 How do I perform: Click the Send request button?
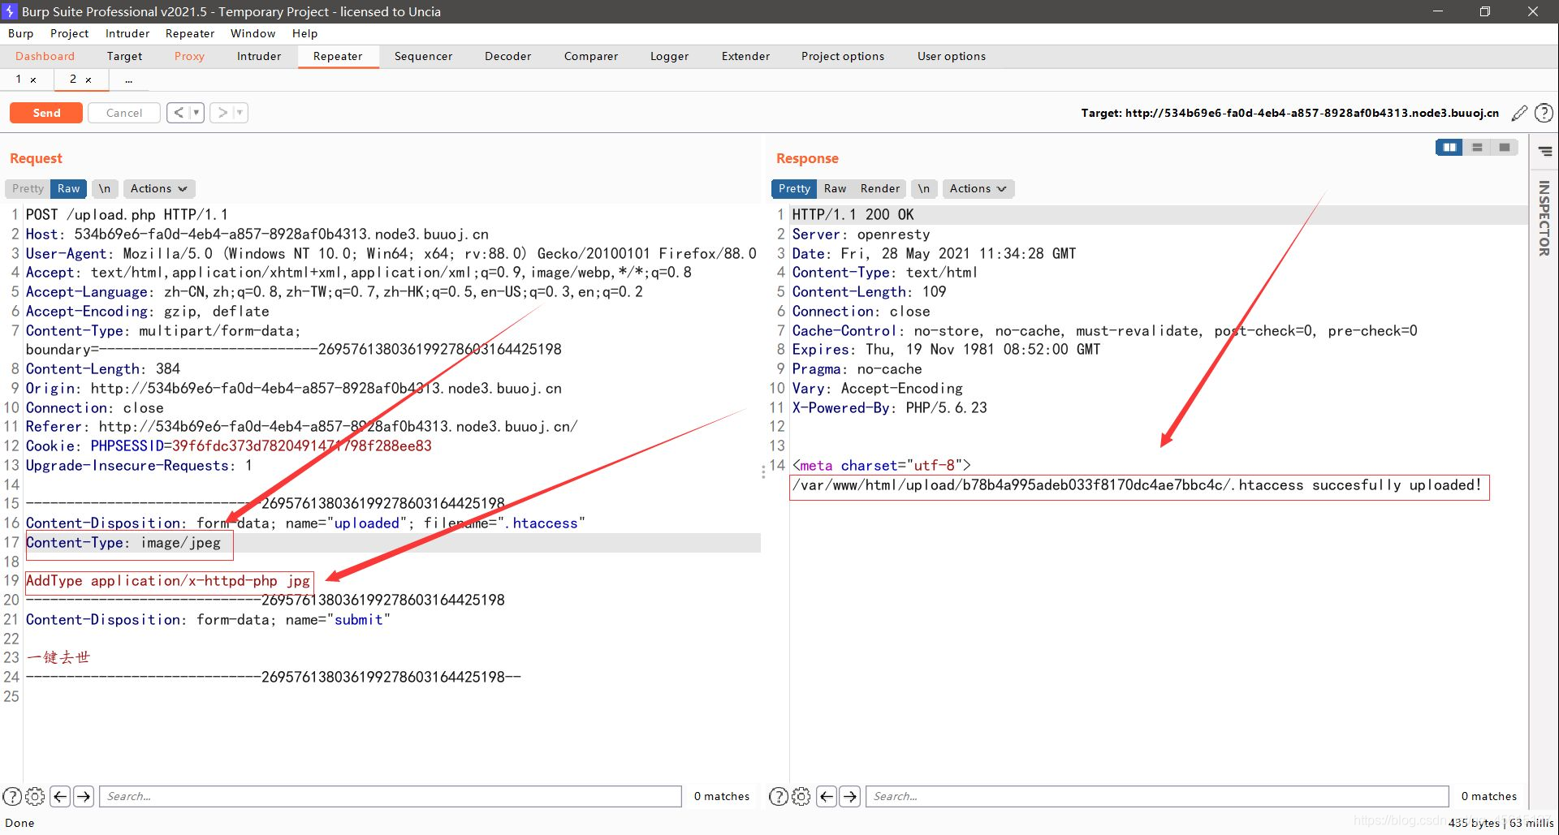(46, 113)
